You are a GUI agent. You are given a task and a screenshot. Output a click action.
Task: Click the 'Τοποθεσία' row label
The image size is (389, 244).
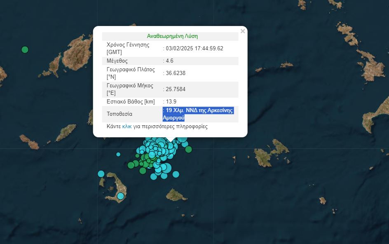[120, 114]
